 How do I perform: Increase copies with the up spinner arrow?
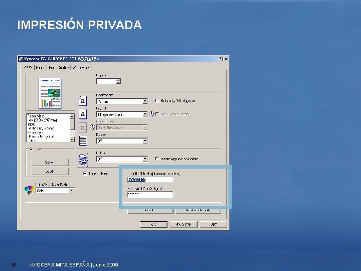pyautogui.click(x=118, y=80)
